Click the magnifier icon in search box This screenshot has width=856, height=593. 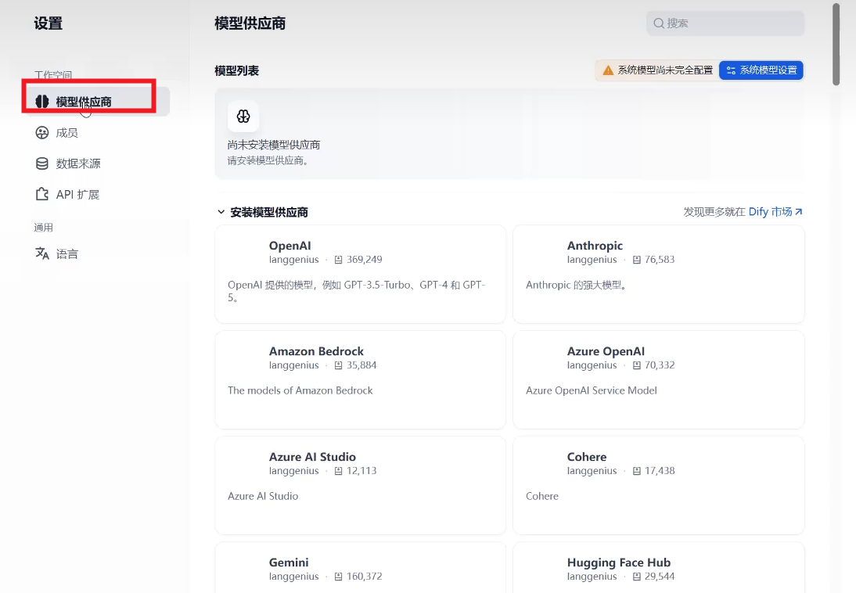coord(659,23)
